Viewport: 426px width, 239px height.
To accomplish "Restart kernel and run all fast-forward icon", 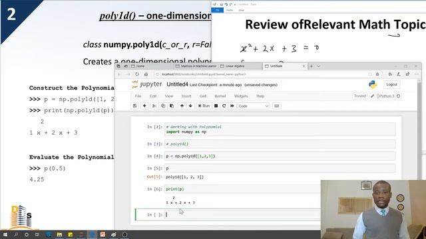I will tap(232, 106).
